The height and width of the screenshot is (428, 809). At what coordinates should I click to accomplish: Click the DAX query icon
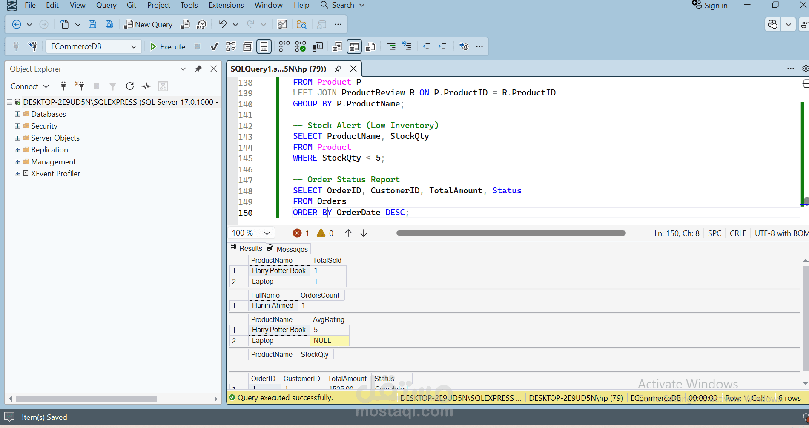pos(201,24)
